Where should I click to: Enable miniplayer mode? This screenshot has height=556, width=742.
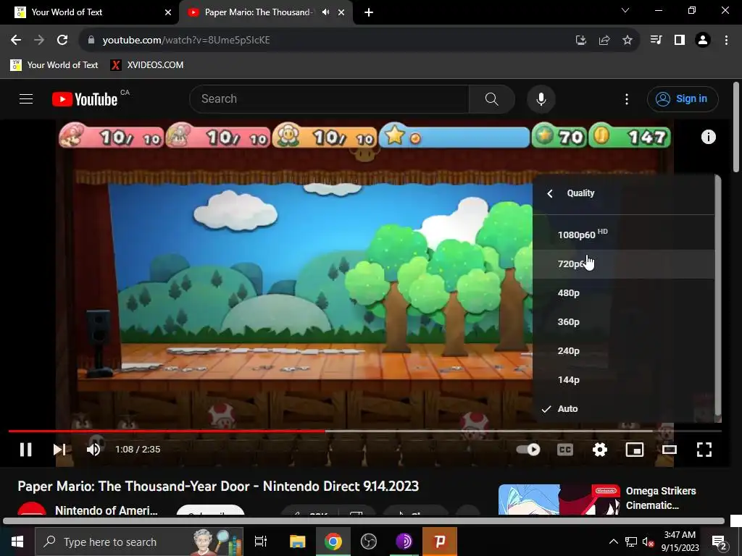[635, 449]
